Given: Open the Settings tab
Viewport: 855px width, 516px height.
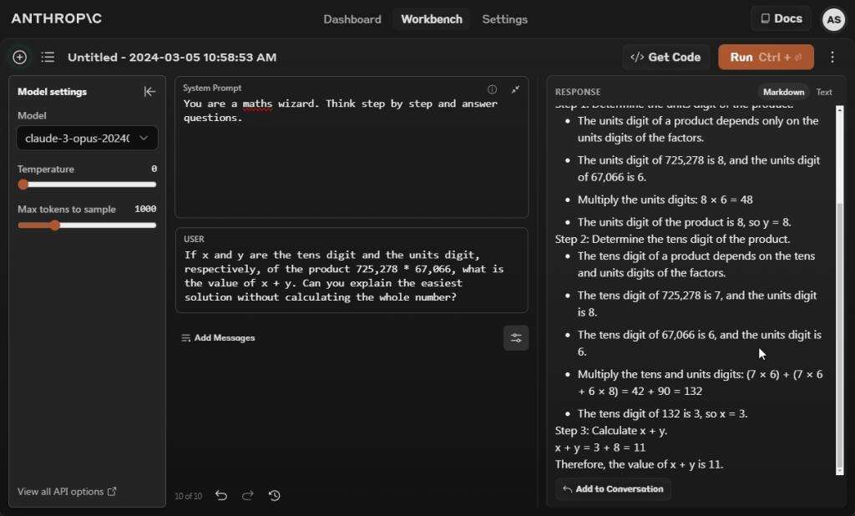Looking at the screenshot, I should point(504,19).
